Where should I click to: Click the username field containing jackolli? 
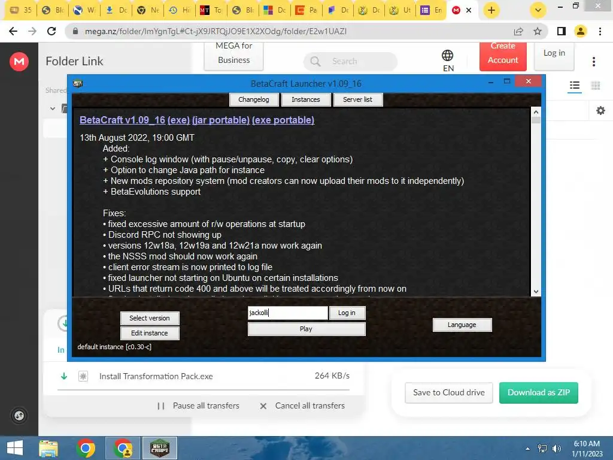(288, 313)
